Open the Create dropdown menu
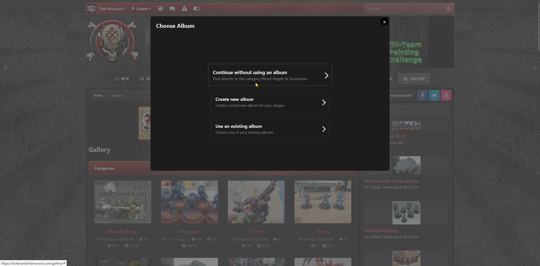Image resolution: width=540 pixels, height=266 pixels. 141,9
